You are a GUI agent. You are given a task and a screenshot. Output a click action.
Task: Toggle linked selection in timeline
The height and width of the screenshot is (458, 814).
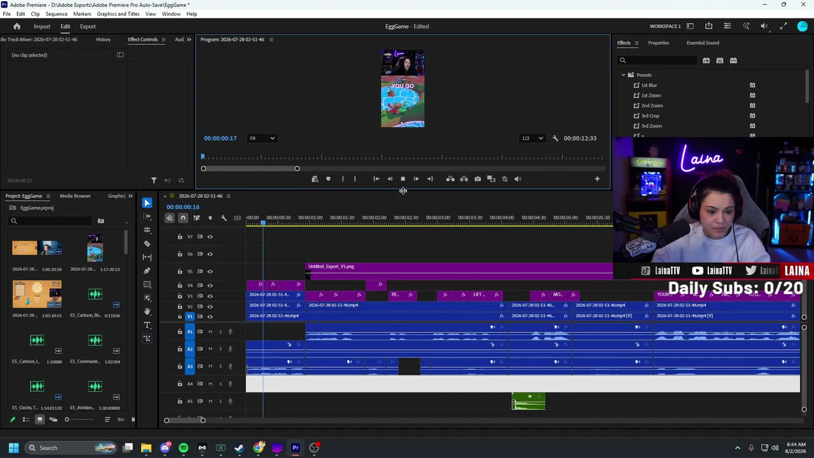197,218
